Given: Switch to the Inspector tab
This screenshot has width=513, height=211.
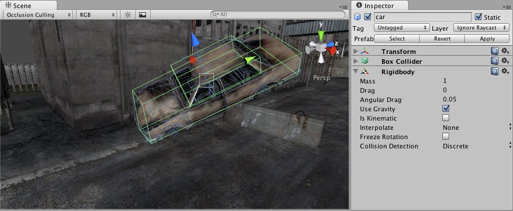Looking at the screenshot, I should click(380, 6).
